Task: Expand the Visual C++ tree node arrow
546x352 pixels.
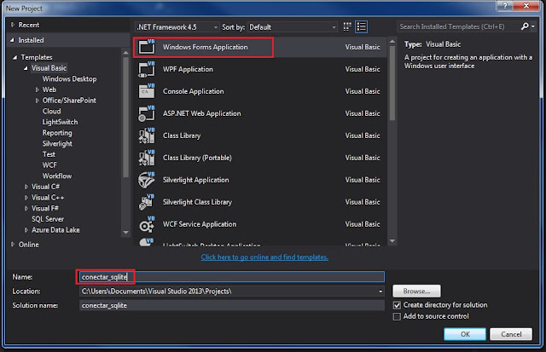Action: (26, 198)
